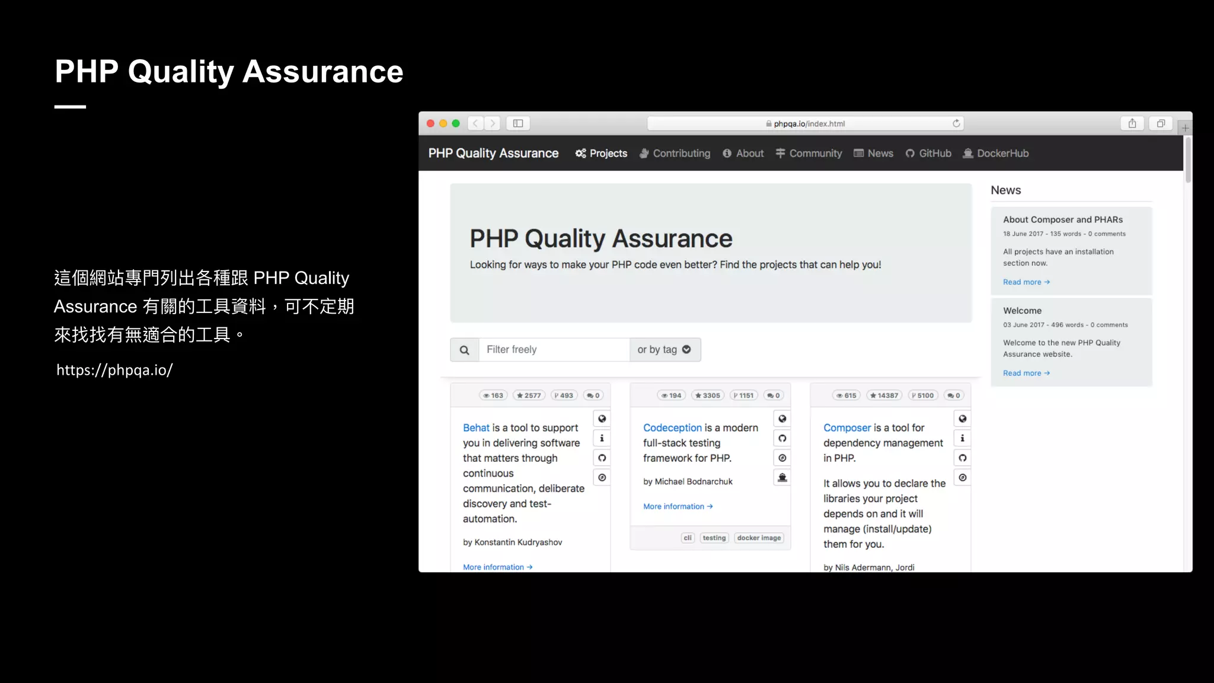The width and height of the screenshot is (1214, 683).
Task: Open Composer's GitHub repository icon
Action: coord(963,458)
